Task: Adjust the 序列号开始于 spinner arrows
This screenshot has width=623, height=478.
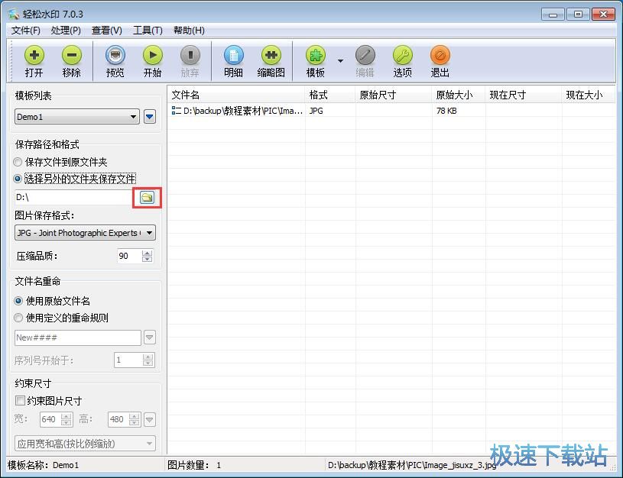Action: [148, 360]
